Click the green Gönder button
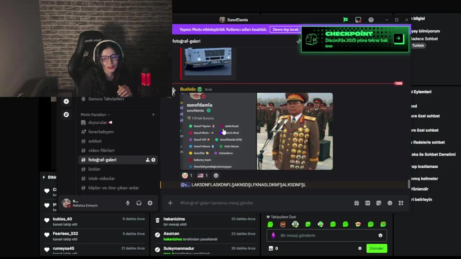The image size is (461, 259). pyautogui.click(x=377, y=248)
